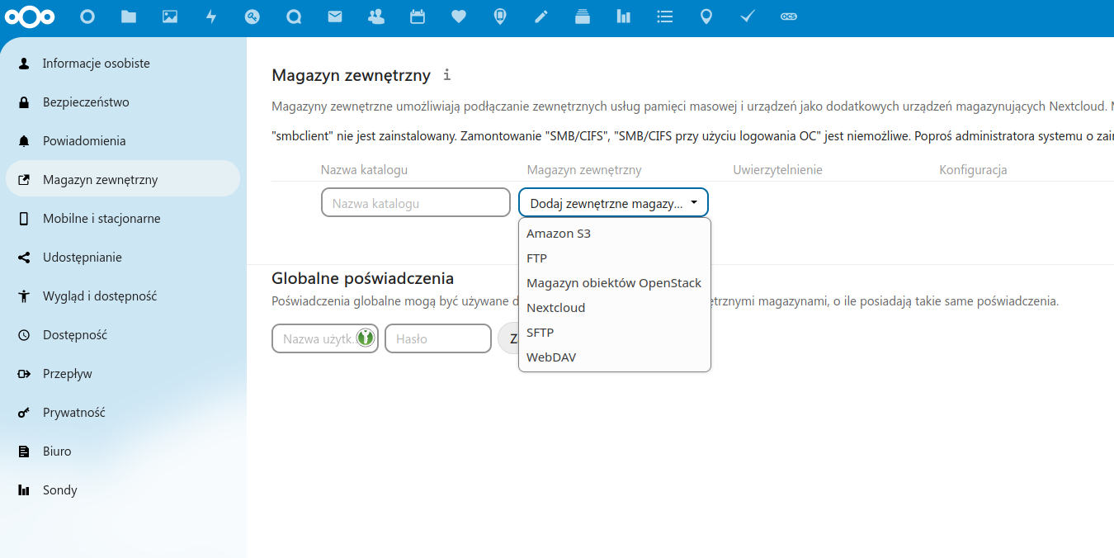Collapse the Dodaj zewnętrzne magazyny dropdown
This screenshot has height=558, width=1114.
613,203
